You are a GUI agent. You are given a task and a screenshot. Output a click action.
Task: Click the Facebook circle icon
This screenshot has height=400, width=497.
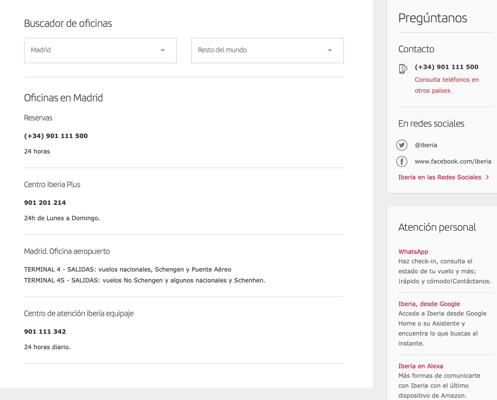tap(402, 161)
